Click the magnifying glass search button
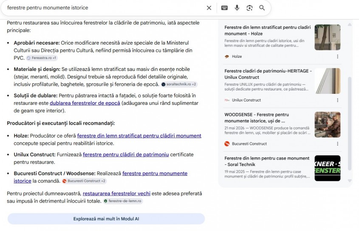The image size is (359, 231). [262, 8]
